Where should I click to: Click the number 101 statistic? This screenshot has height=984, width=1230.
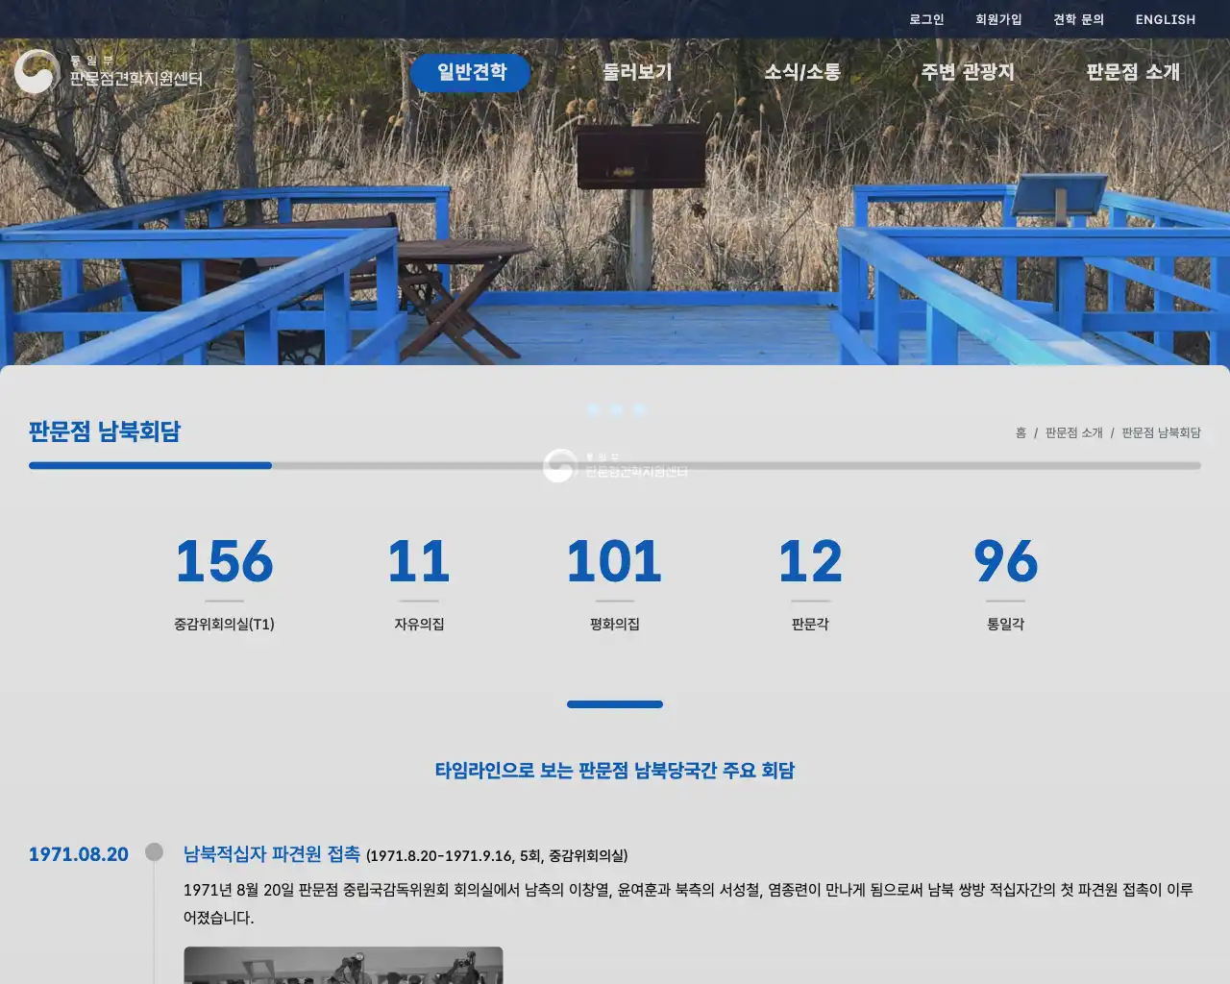[x=614, y=561]
